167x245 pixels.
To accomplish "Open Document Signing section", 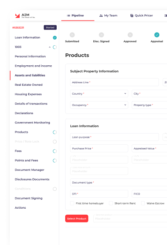I will coord(29,198).
